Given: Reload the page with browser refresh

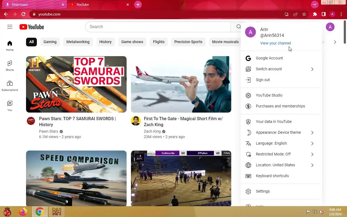Looking at the screenshot, I should (x=23, y=14).
